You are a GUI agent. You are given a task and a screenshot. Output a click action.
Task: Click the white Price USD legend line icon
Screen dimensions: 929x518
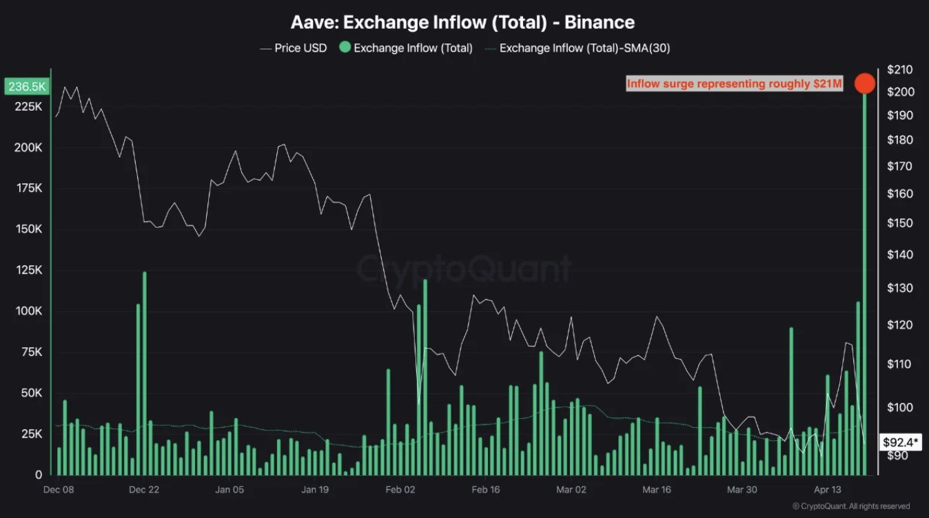[265, 48]
